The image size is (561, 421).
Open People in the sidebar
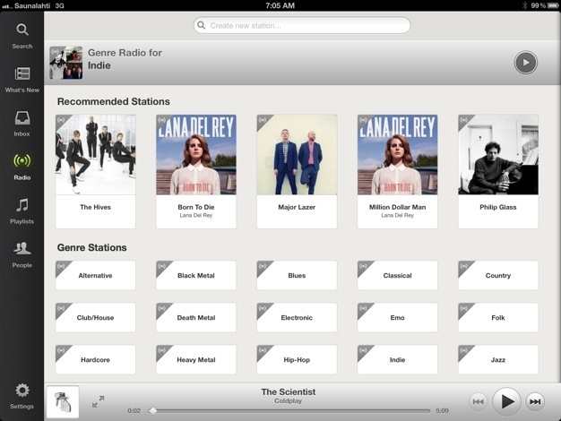click(x=22, y=255)
